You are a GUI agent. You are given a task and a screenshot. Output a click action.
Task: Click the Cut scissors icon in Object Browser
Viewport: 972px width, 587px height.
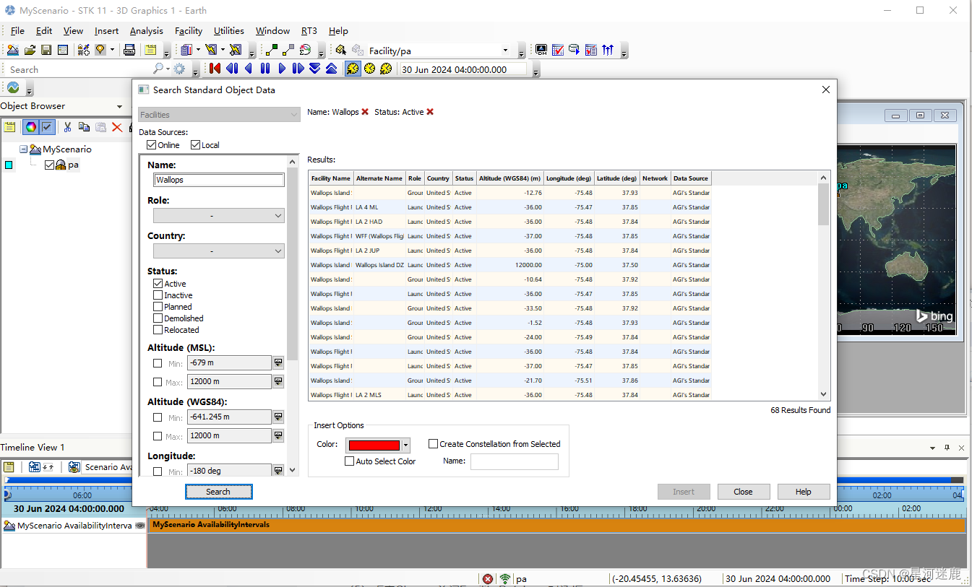tap(67, 127)
